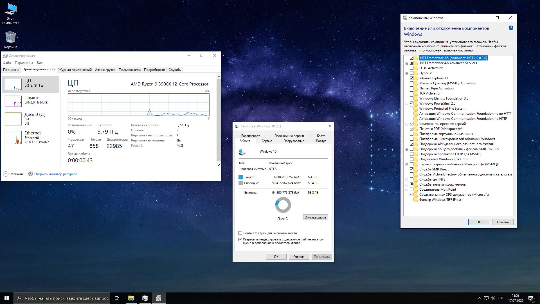Click the Windows Components title bar icon
This screenshot has width=540, height=304.
[405, 18]
